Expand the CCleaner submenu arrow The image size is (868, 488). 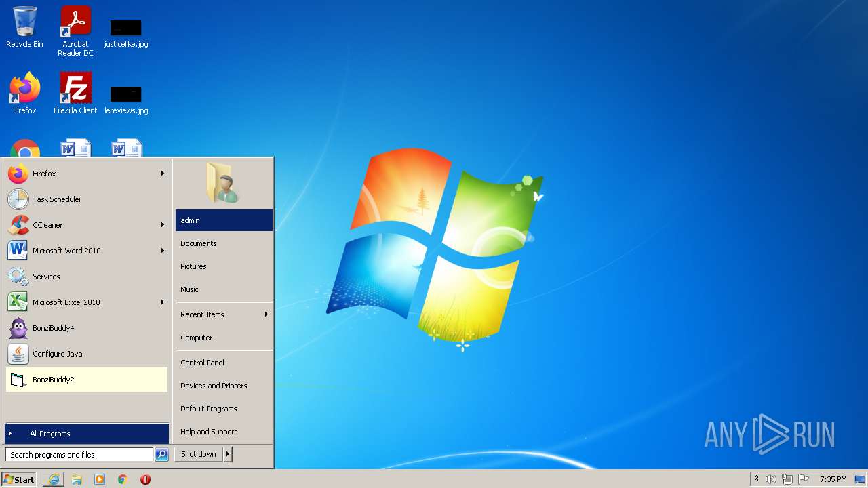click(x=163, y=225)
